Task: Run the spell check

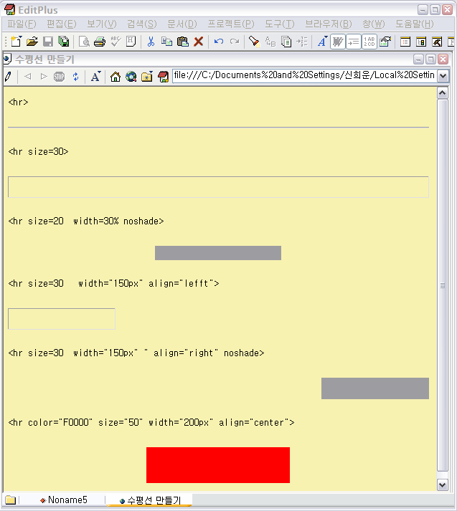Action: 116,42
